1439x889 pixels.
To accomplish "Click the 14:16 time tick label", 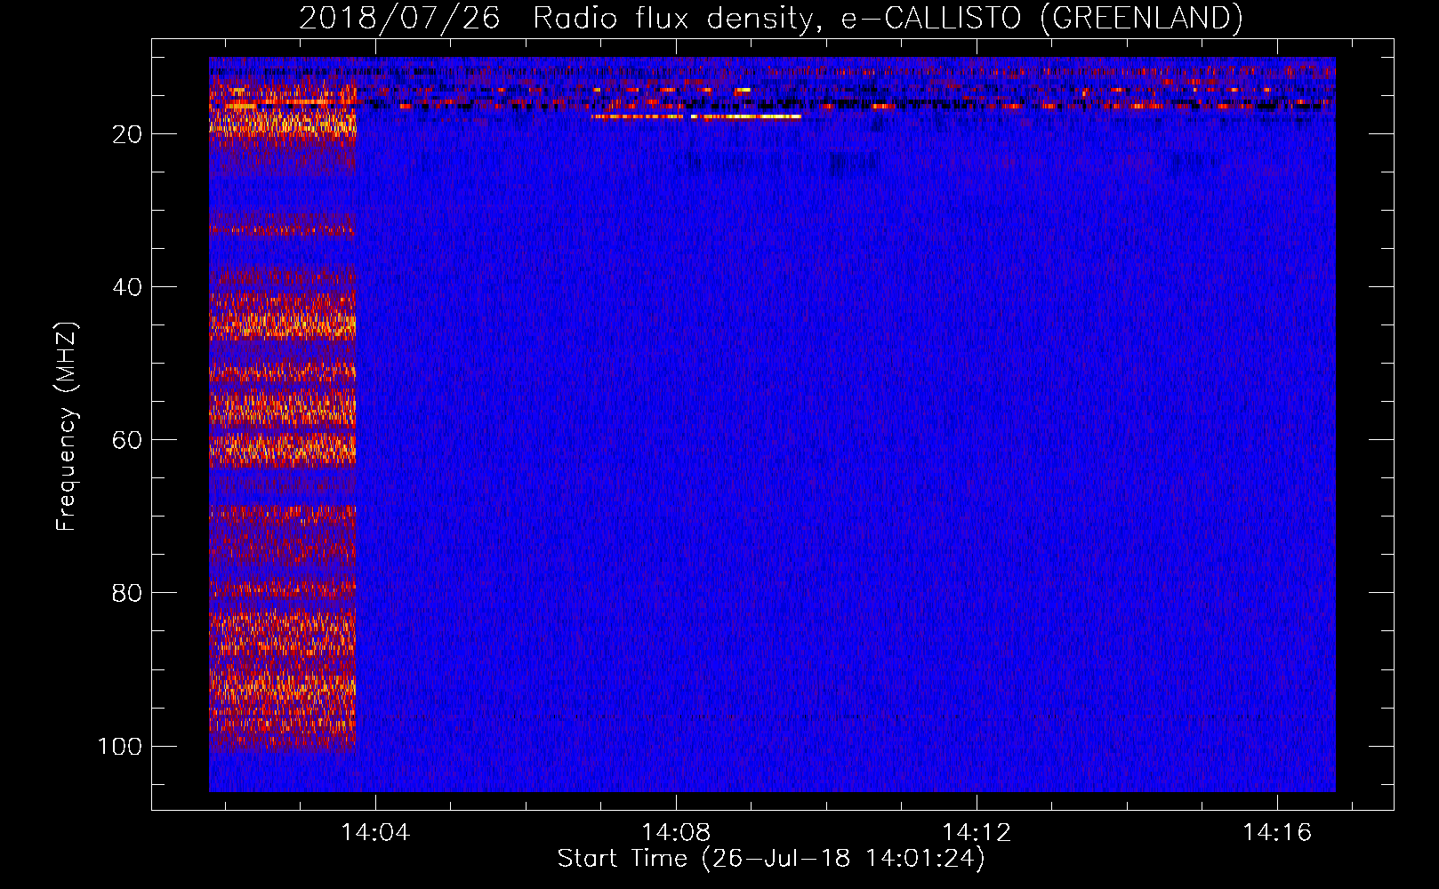I will click(1277, 832).
